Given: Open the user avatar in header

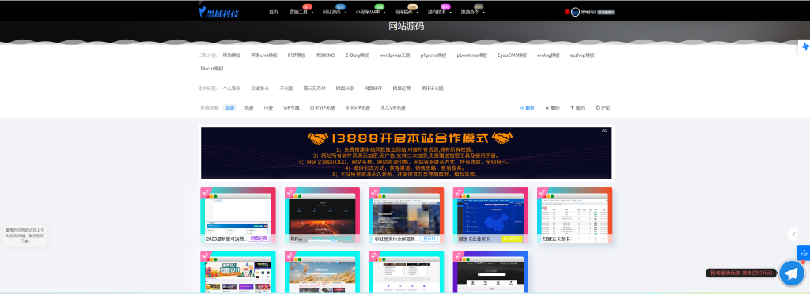Looking at the screenshot, I should [576, 12].
